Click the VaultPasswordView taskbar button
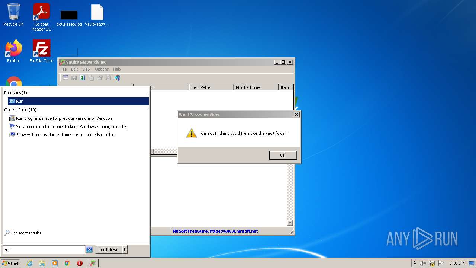Screen dimensions: 476x268 click(93, 263)
